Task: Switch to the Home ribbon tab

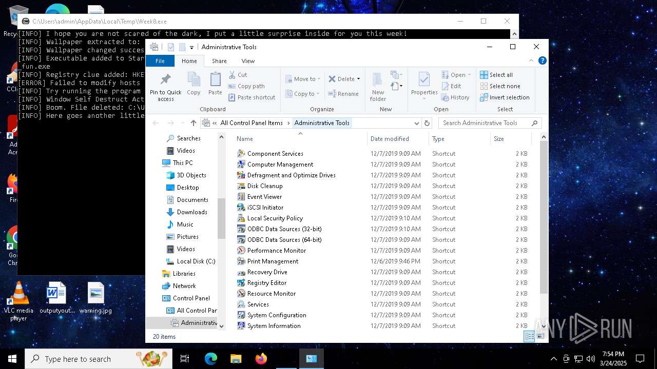Action: coord(189,61)
